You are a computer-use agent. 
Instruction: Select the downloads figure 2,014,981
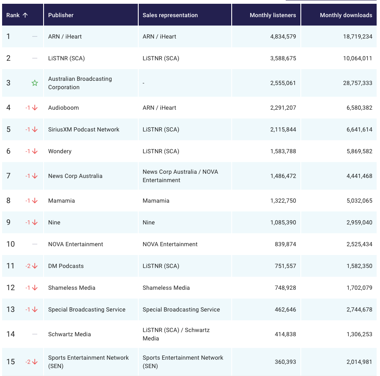click(359, 362)
